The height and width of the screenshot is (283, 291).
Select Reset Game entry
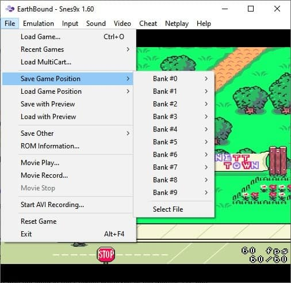[x=68, y=221]
